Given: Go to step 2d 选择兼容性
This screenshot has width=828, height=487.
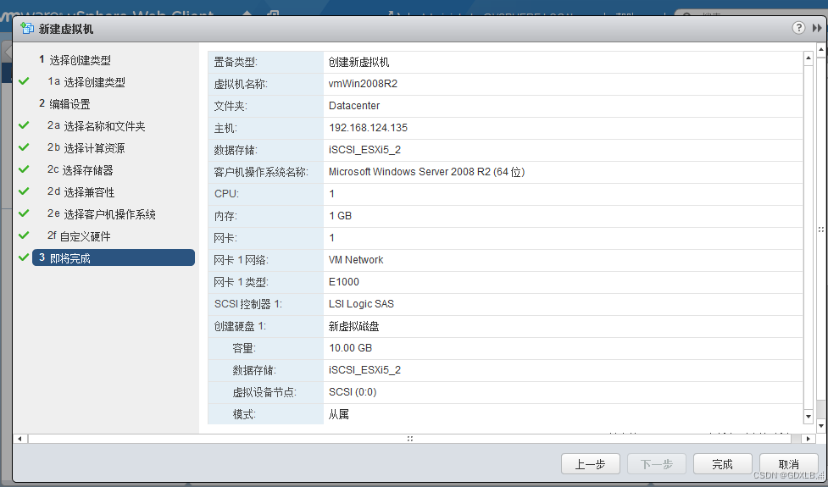Looking at the screenshot, I should (81, 192).
